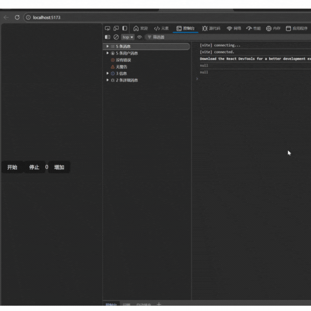The height and width of the screenshot is (311, 311).
Task: Open the 应用程序 (Application) tab
Action: coord(297,28)
